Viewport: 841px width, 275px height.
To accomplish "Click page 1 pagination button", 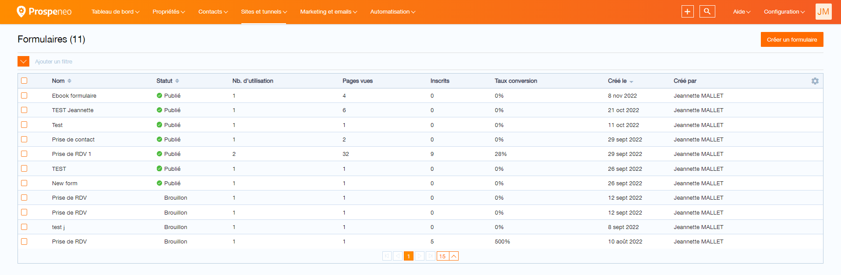I will point(409,256).
